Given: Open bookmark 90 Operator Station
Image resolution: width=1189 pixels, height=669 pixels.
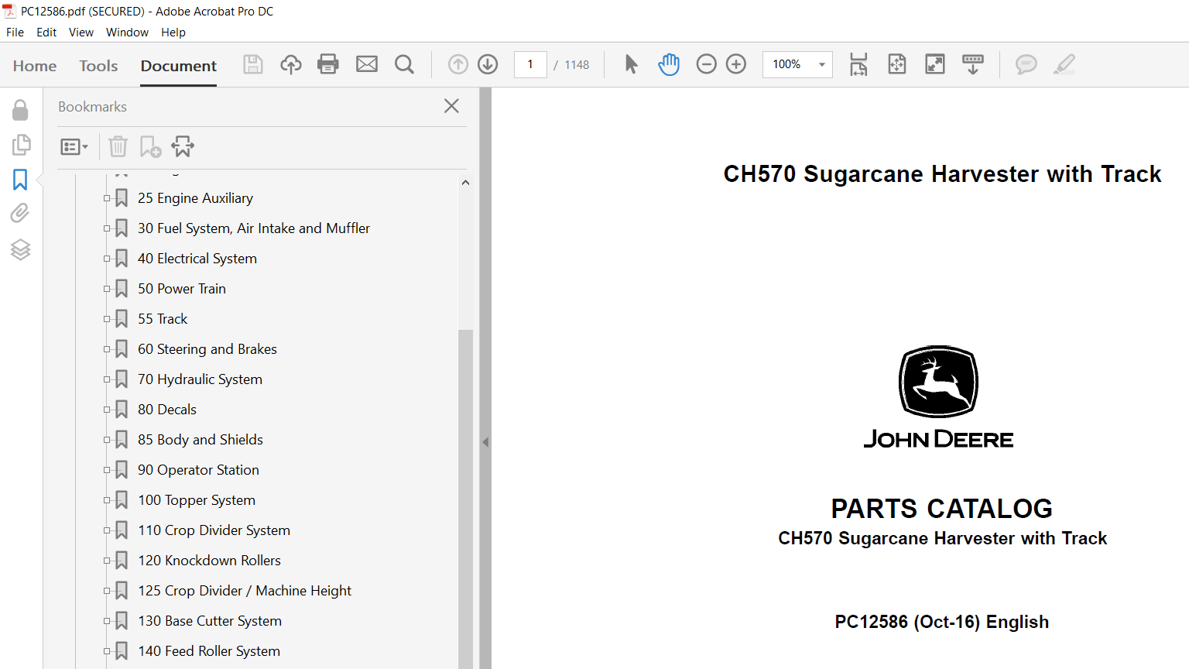Looking at the screenshot, I should (198, 470).
